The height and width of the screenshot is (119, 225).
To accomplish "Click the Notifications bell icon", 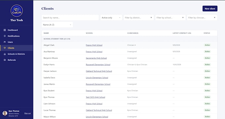I will pos(5,36).
